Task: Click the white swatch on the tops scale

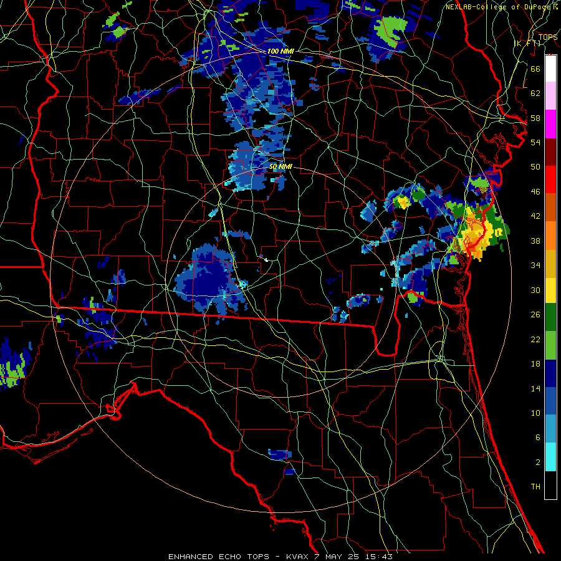Action: 550,69
